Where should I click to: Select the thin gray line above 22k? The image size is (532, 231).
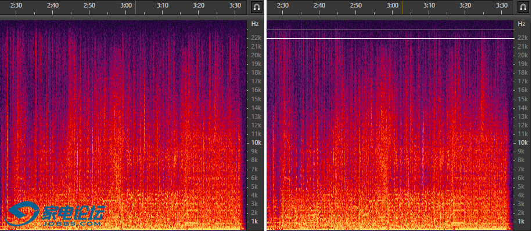390,30
